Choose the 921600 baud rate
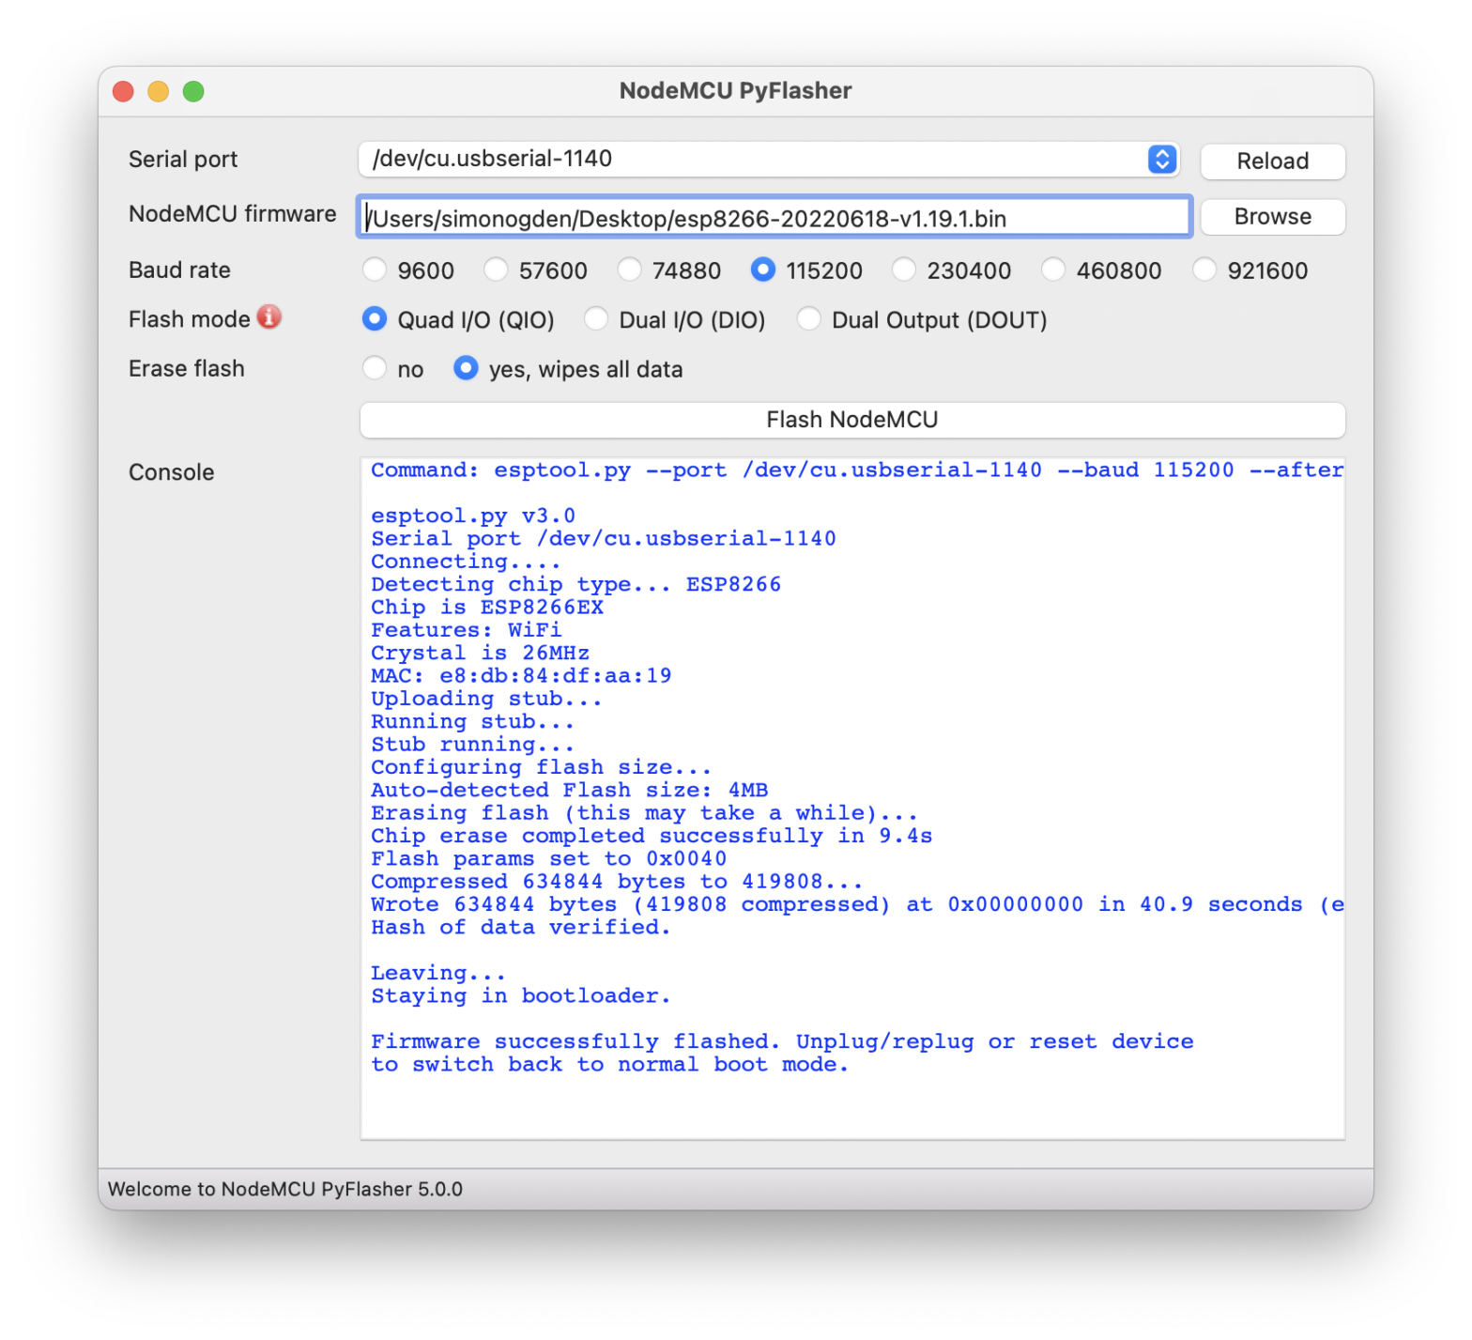Viewport: 1472px width, 1340px height. (x=1204, y=270)
